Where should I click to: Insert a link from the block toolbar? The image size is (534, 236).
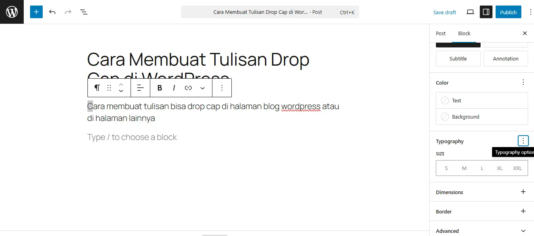point(188,88)
